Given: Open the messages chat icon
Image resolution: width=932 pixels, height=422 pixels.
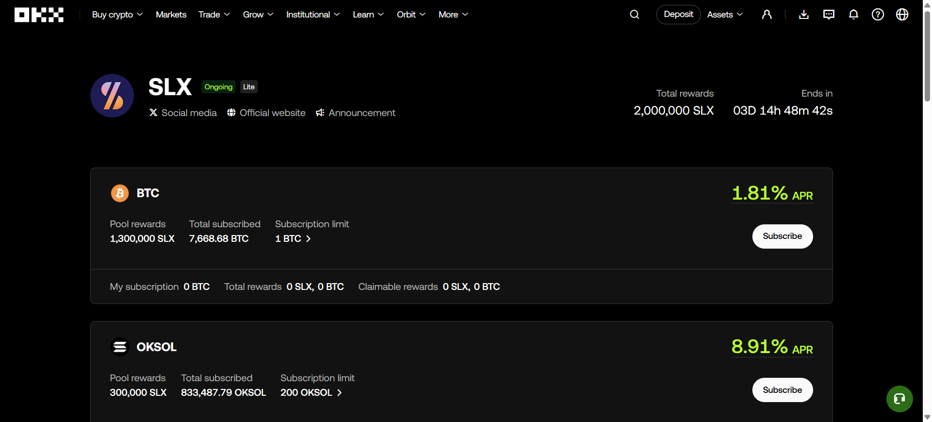Looking at the screenshot, I should (x=829, y=15).
